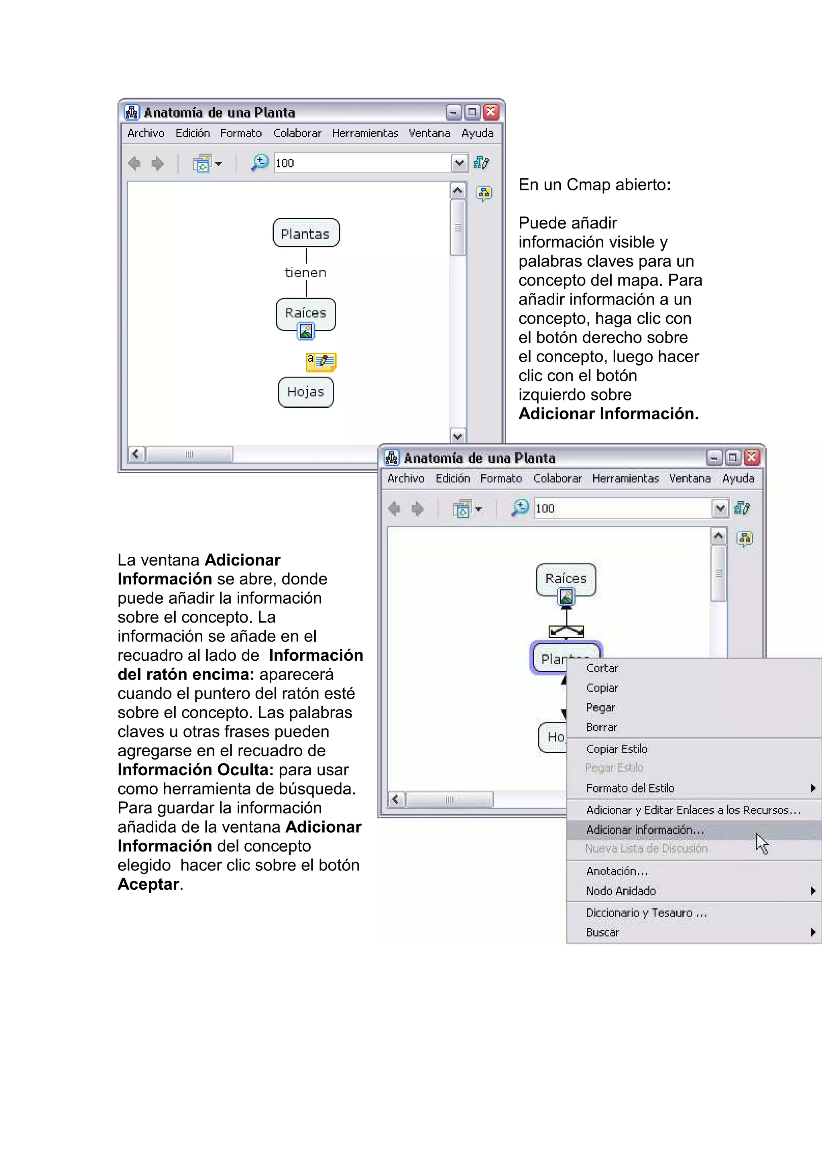Screen dimensions: 822x1164
Task: Open views icon dropdown in lower window toolbar
Action: coord(468,508)
